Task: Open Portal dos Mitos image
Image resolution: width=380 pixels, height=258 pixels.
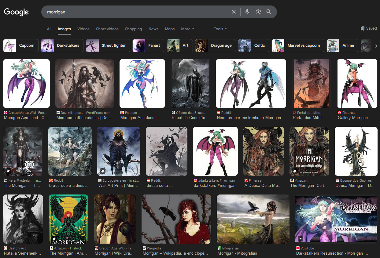Action: pyautogui.click(x=312, y=83)
